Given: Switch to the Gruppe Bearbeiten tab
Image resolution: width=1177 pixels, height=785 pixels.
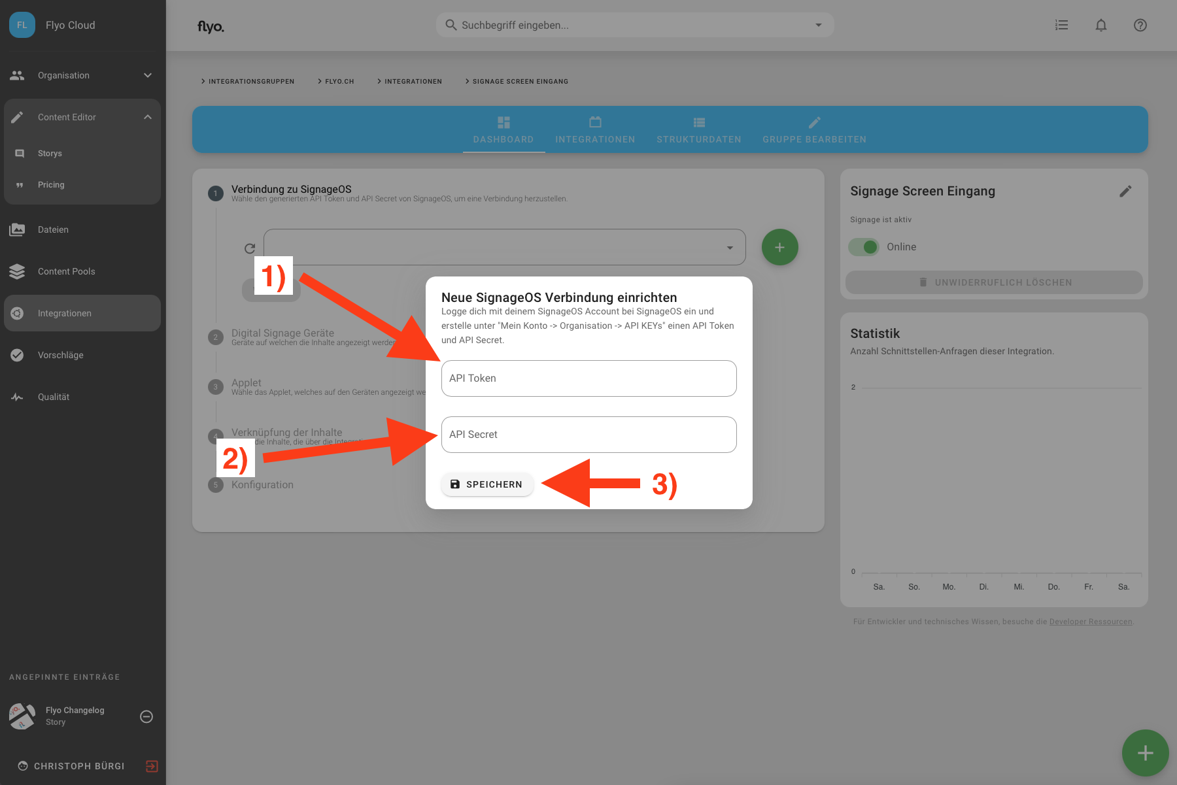Looking at the screenshot, I should pos(814,131).
